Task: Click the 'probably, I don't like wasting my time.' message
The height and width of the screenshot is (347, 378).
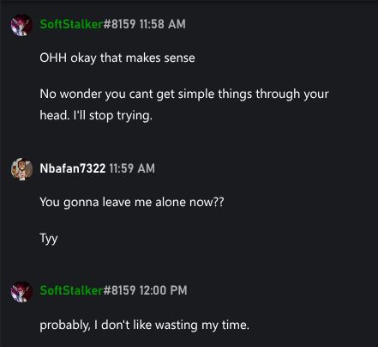Action: coord(145,326)
